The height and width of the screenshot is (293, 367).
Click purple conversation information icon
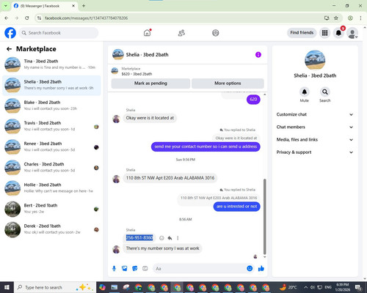point(258,55)
